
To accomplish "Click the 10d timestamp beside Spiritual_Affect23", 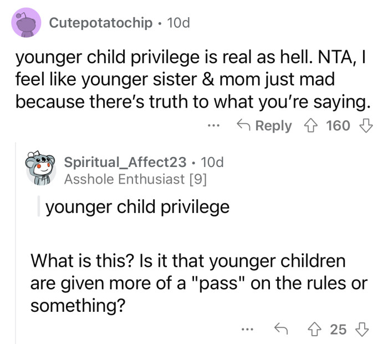I will point(211,162).
